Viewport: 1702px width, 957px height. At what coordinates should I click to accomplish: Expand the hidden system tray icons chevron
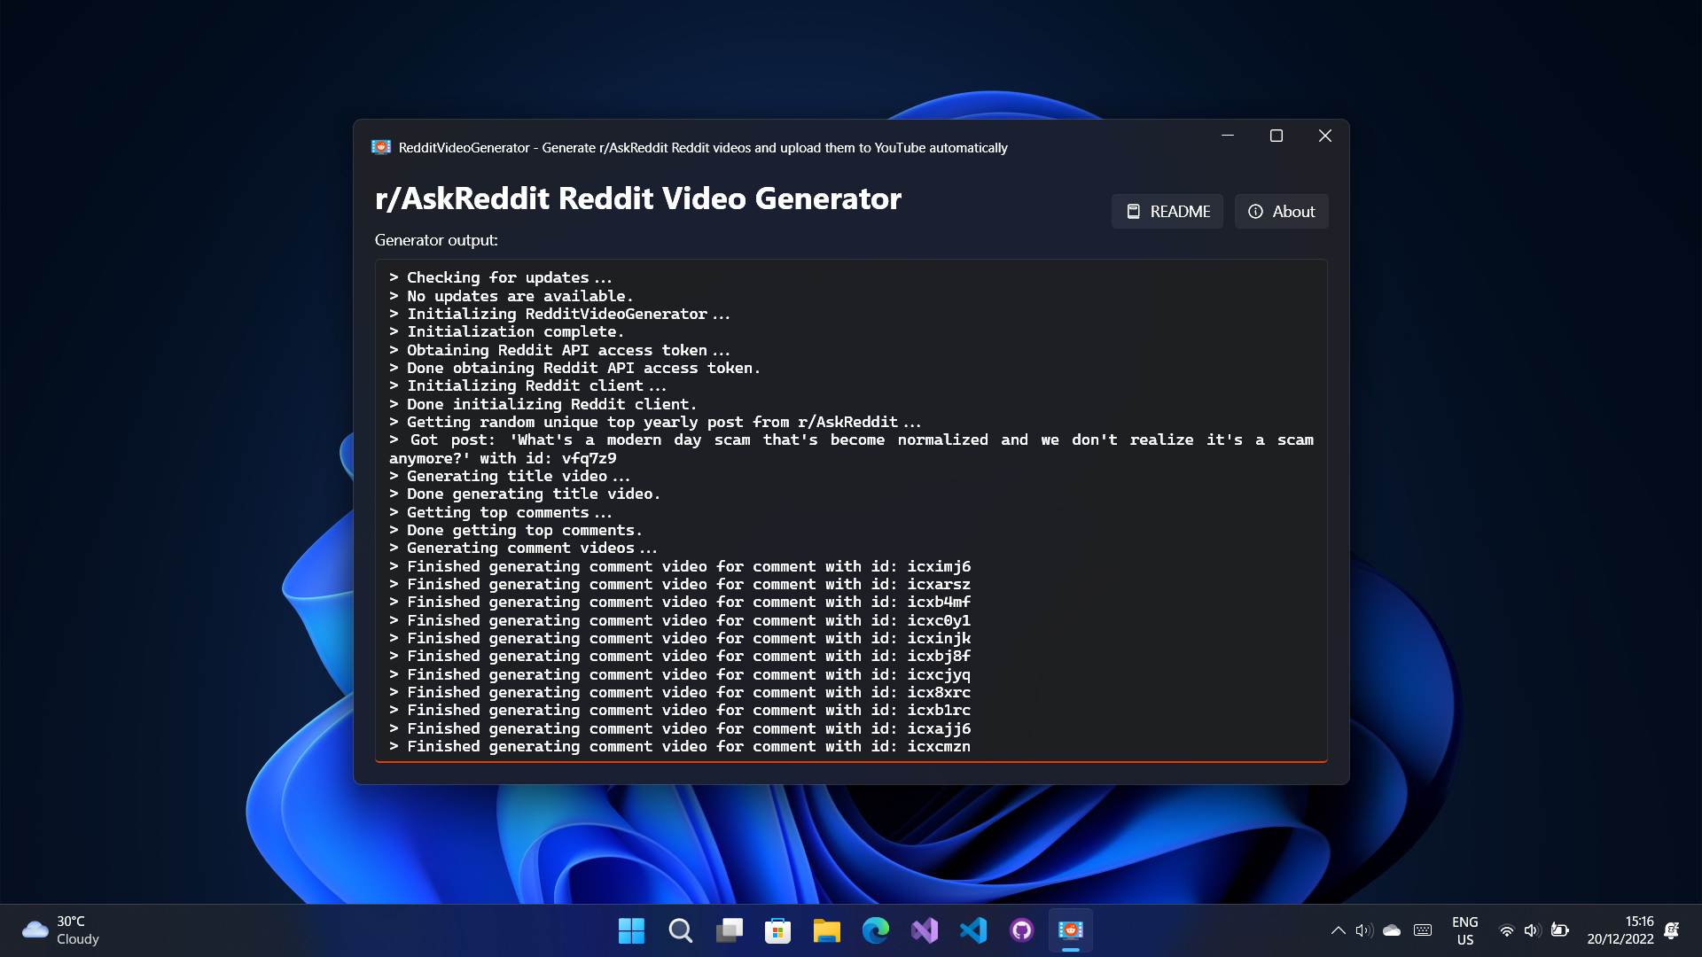point(1339,930)
